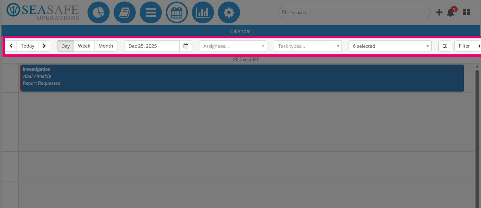Open the list menu round icon
The width and height of the screenshot is (481, 208).
(151, 12)
